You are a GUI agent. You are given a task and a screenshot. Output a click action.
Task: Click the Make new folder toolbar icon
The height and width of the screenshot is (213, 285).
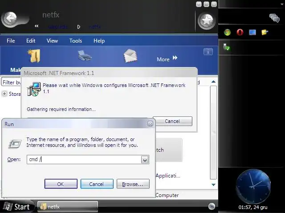click(x=34, y=56)
